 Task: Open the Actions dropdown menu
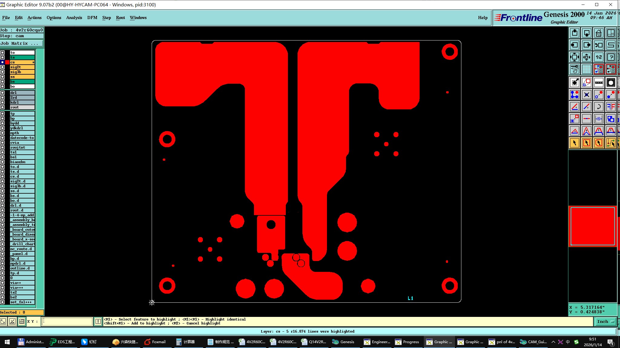pos(34,18)
